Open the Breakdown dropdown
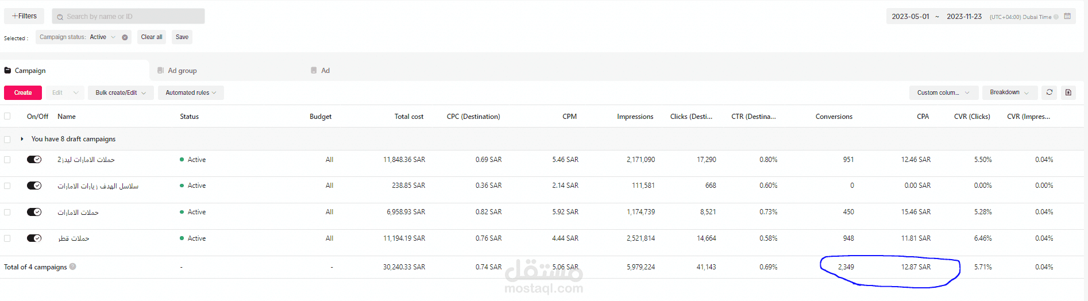 click(1009, 92)
